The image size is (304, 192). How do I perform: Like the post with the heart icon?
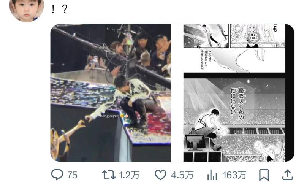click(x=161, y=175)
